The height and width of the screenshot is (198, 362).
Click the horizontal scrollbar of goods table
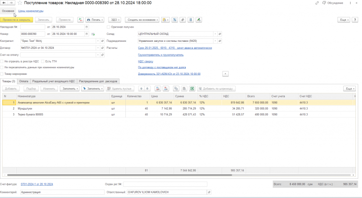pos(119,175)
